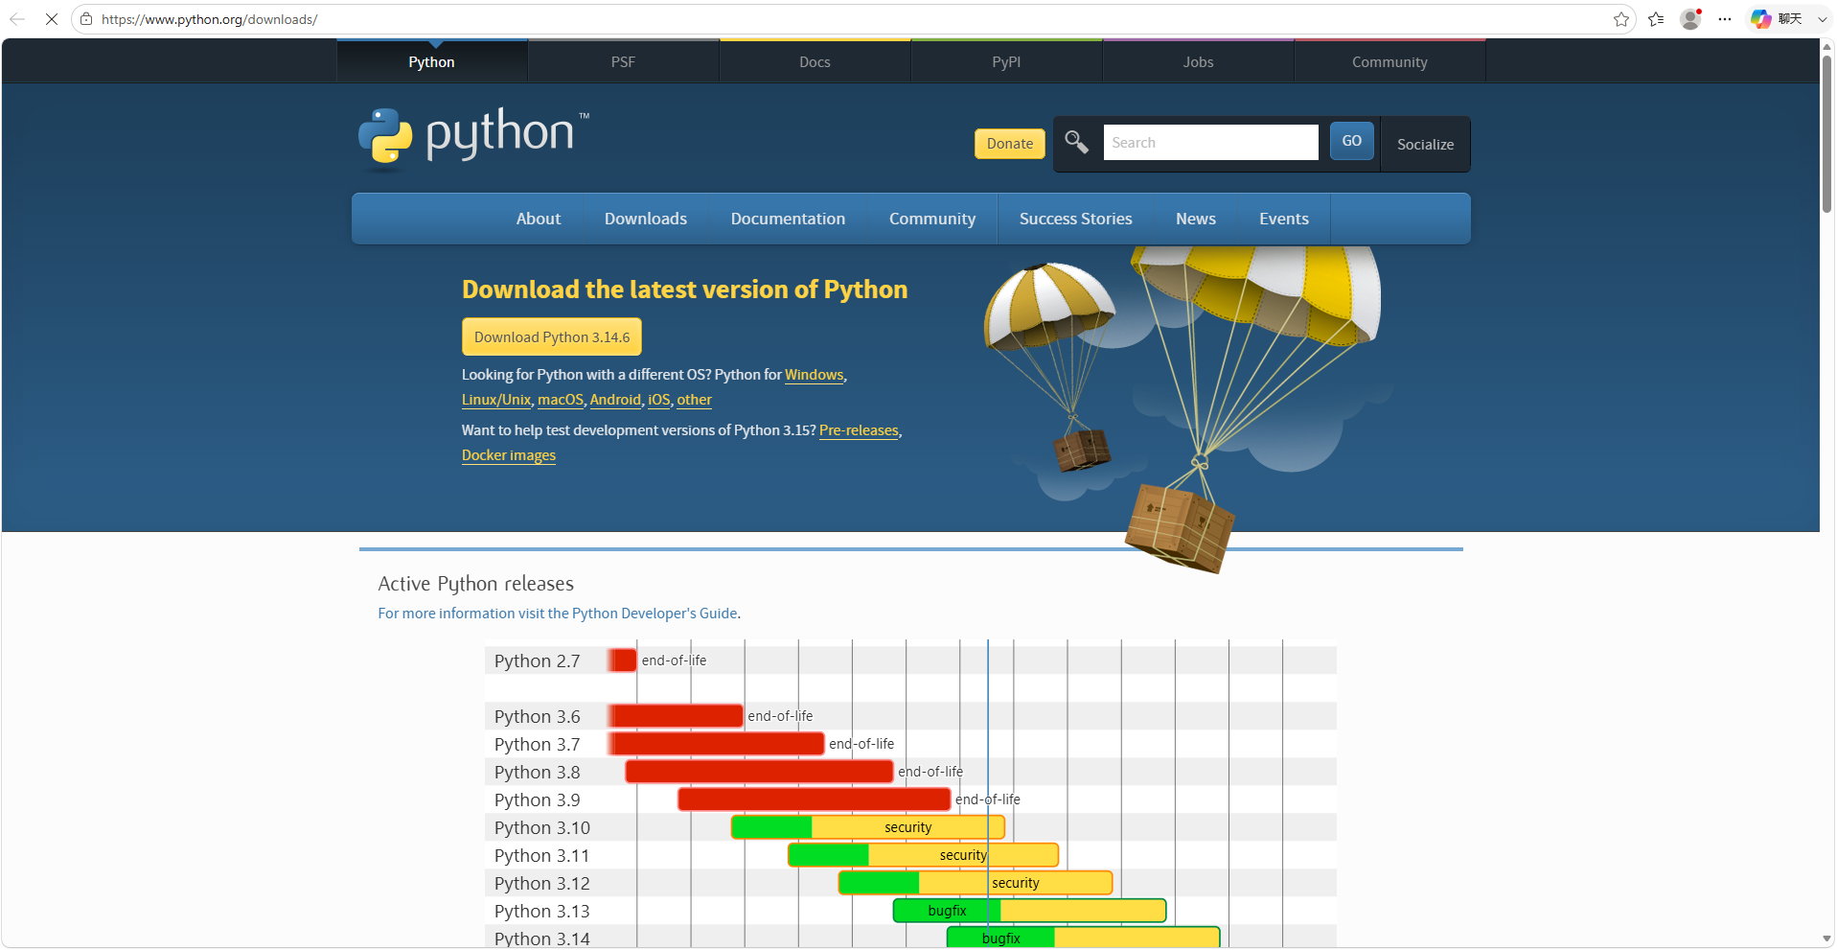Viewport: 1837px width, 950px height.
Task: Open the Jobs top tab
Action: 1198,61
